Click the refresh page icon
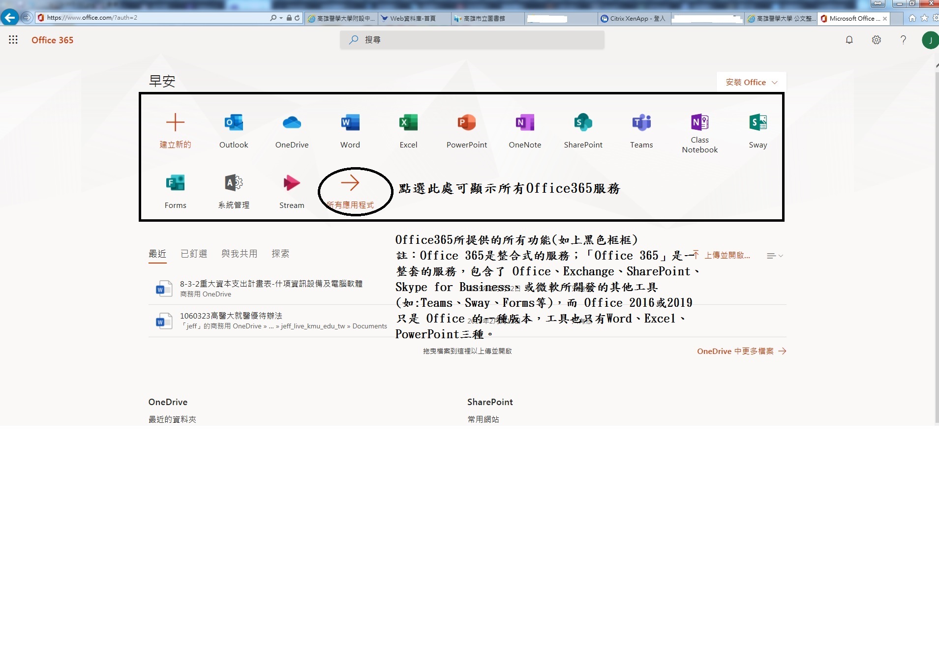The height and width of the screenshot is (645, 939). click(x=297, y=18)
